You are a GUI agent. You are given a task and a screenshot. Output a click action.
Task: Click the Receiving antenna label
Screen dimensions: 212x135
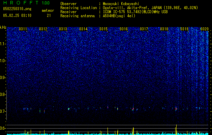(78, 16)
